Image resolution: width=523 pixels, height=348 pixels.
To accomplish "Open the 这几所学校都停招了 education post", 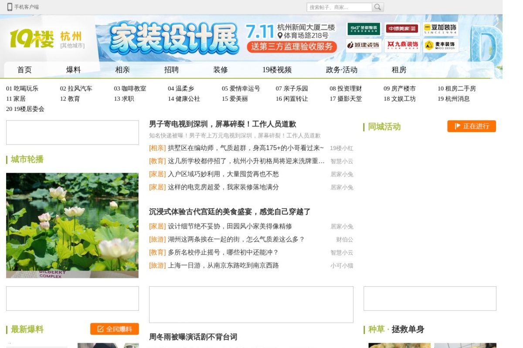I will click(246, 161).
